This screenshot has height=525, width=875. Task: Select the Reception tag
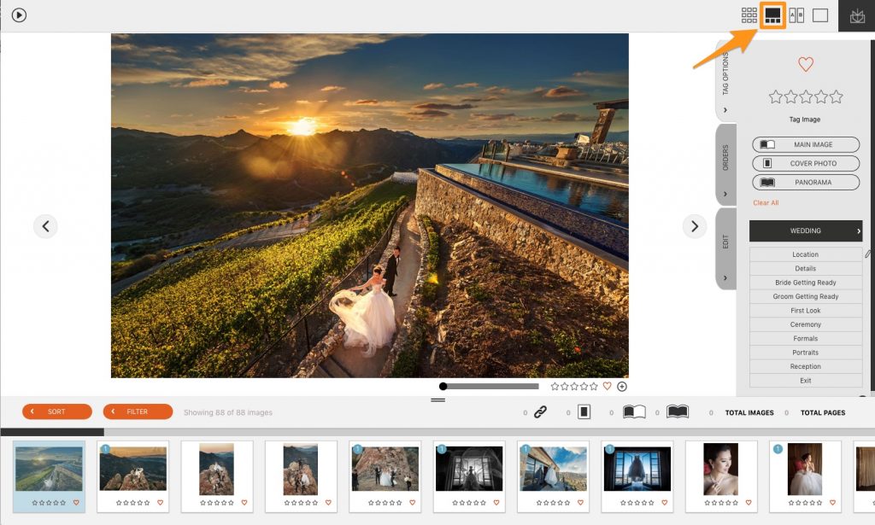tap(806, 366)
